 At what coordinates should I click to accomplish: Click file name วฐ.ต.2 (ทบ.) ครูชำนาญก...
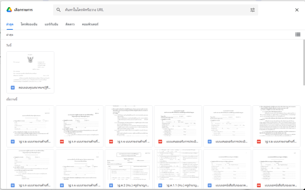[133, 185]
